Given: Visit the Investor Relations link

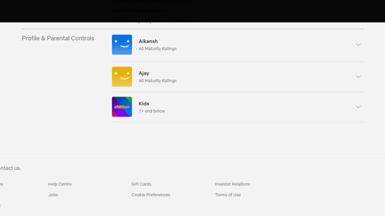Looking at the screenshot, I should click(x=232, y=184).
